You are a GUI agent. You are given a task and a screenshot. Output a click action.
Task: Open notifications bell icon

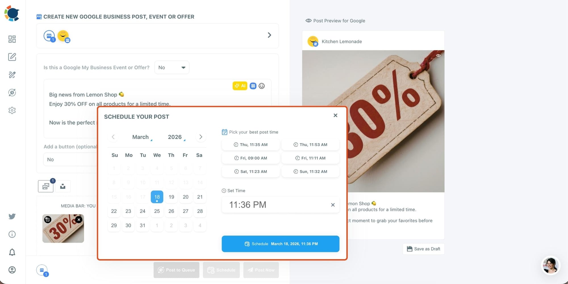tap(12, 252)
